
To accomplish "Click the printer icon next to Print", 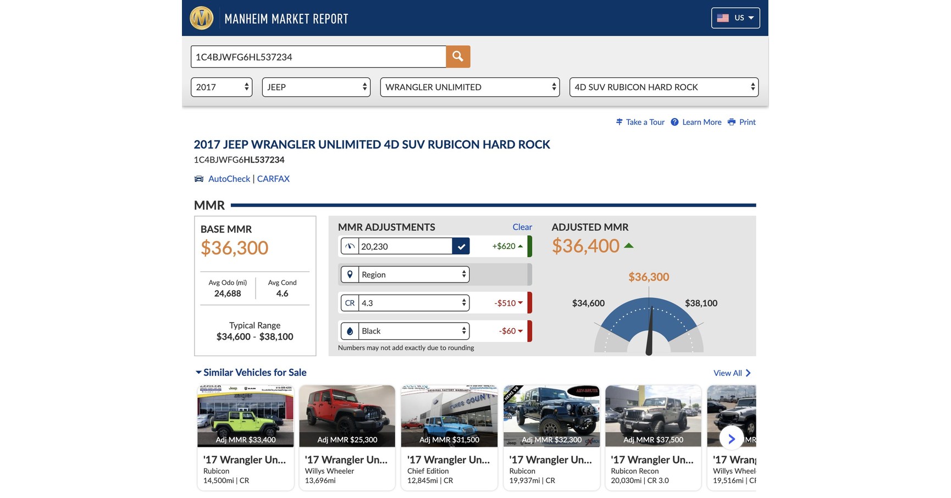I will (x=731, y=121).
